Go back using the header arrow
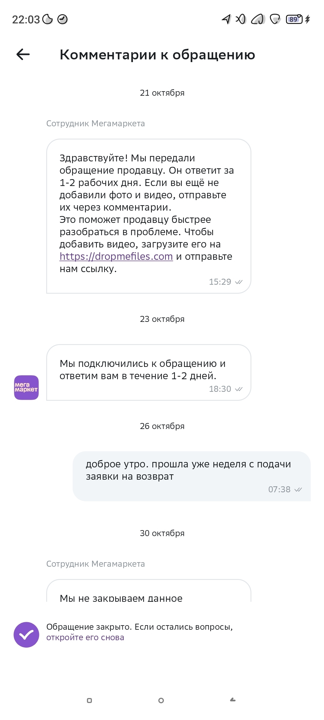This screenshot has height=720, width=324. (23, 54)
